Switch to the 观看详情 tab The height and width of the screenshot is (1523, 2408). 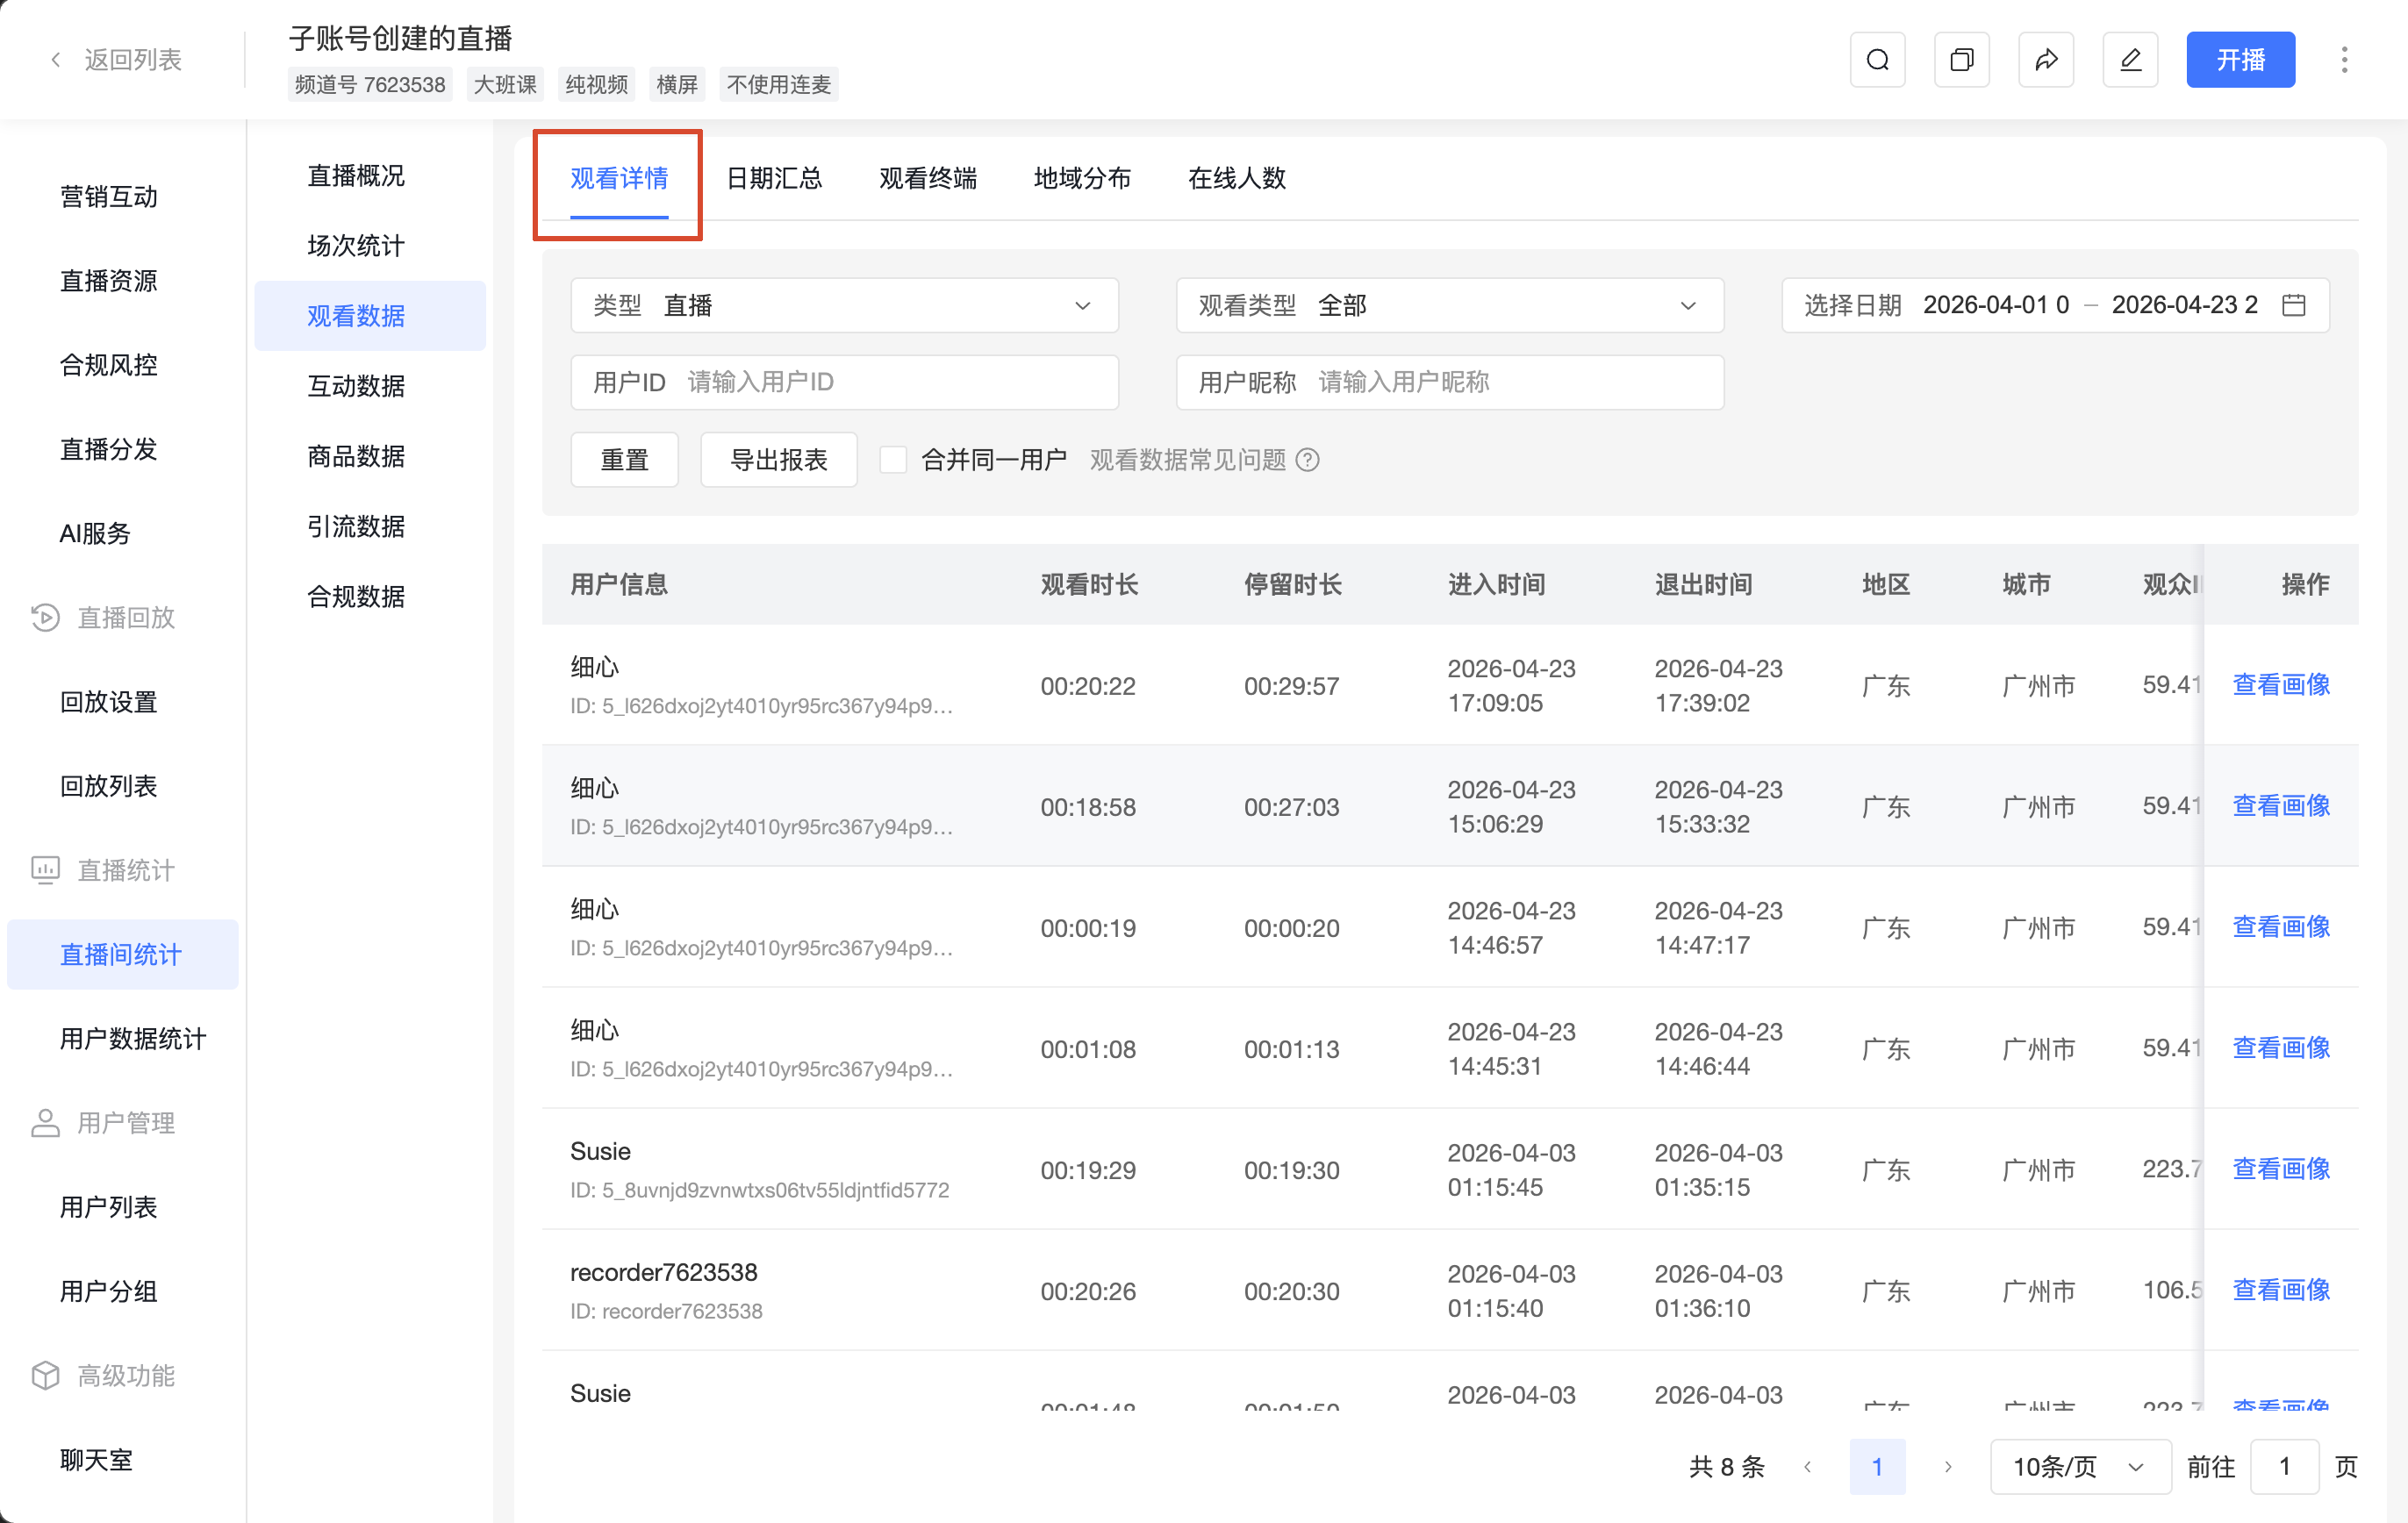619,178
